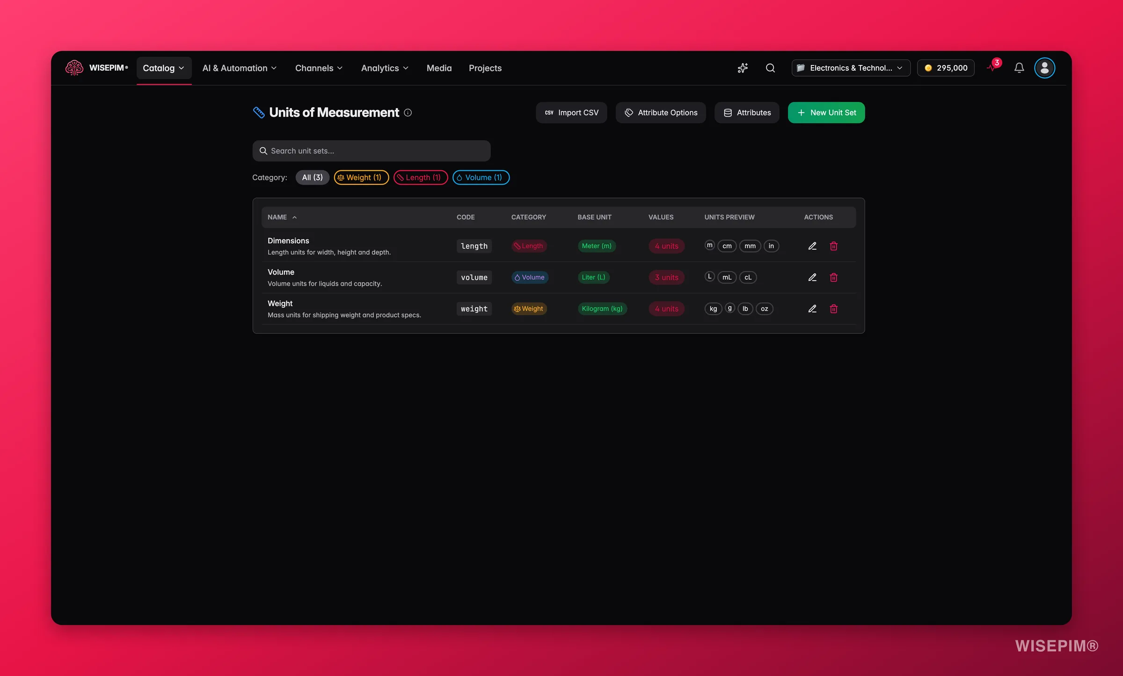Image resolution: width=1123 pixels, height=676 pixels.
Task: Click the 'in' unit chip
Action: [x=771, y=246]
